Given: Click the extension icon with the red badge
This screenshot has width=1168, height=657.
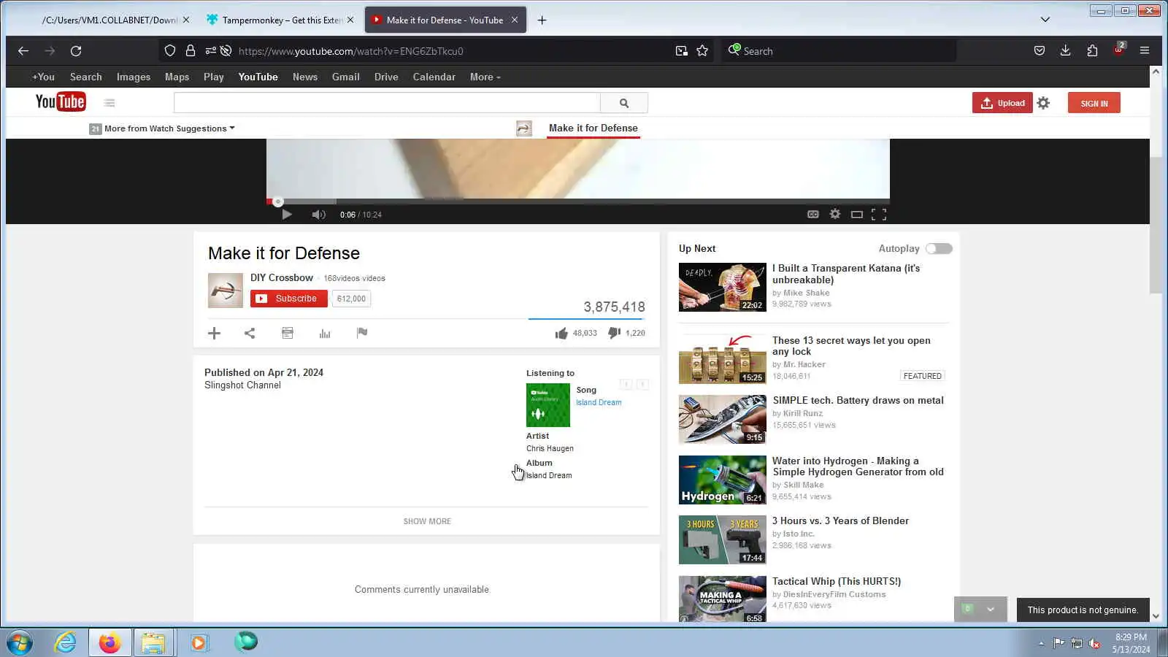Looking at the screenshot, I should (x=1119, y=50).
